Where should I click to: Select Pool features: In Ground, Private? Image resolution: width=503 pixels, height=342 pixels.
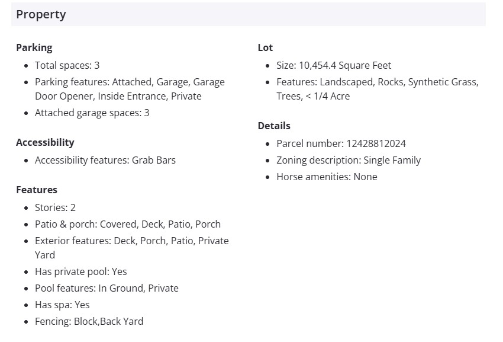107,288
